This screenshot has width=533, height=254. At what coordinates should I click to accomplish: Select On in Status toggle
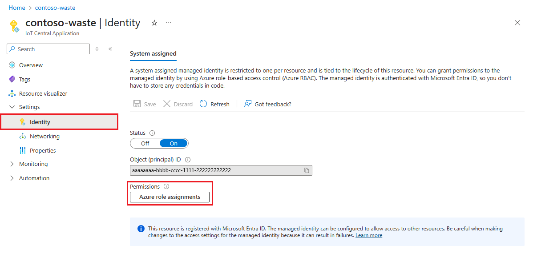coord(174,144)
